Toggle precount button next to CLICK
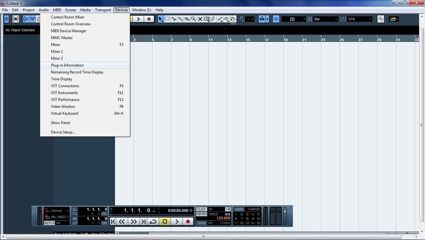This screenshot has height=240, width=425. 228,209
